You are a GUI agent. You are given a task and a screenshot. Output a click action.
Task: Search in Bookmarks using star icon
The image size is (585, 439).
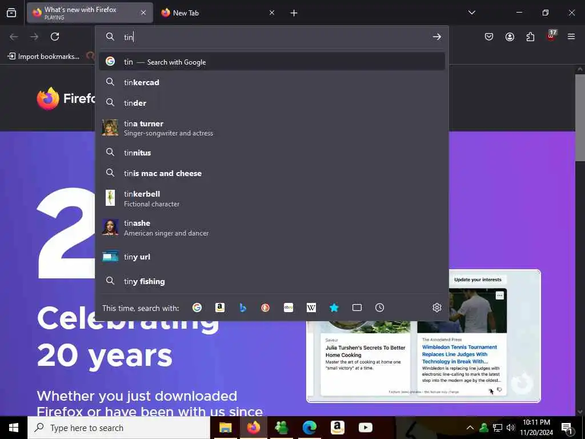(334, 308)
